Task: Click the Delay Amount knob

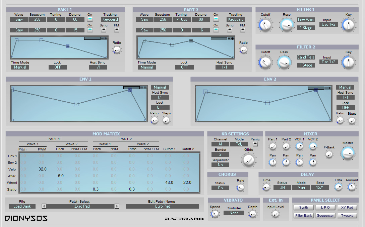Action: (x=352, y=187)
